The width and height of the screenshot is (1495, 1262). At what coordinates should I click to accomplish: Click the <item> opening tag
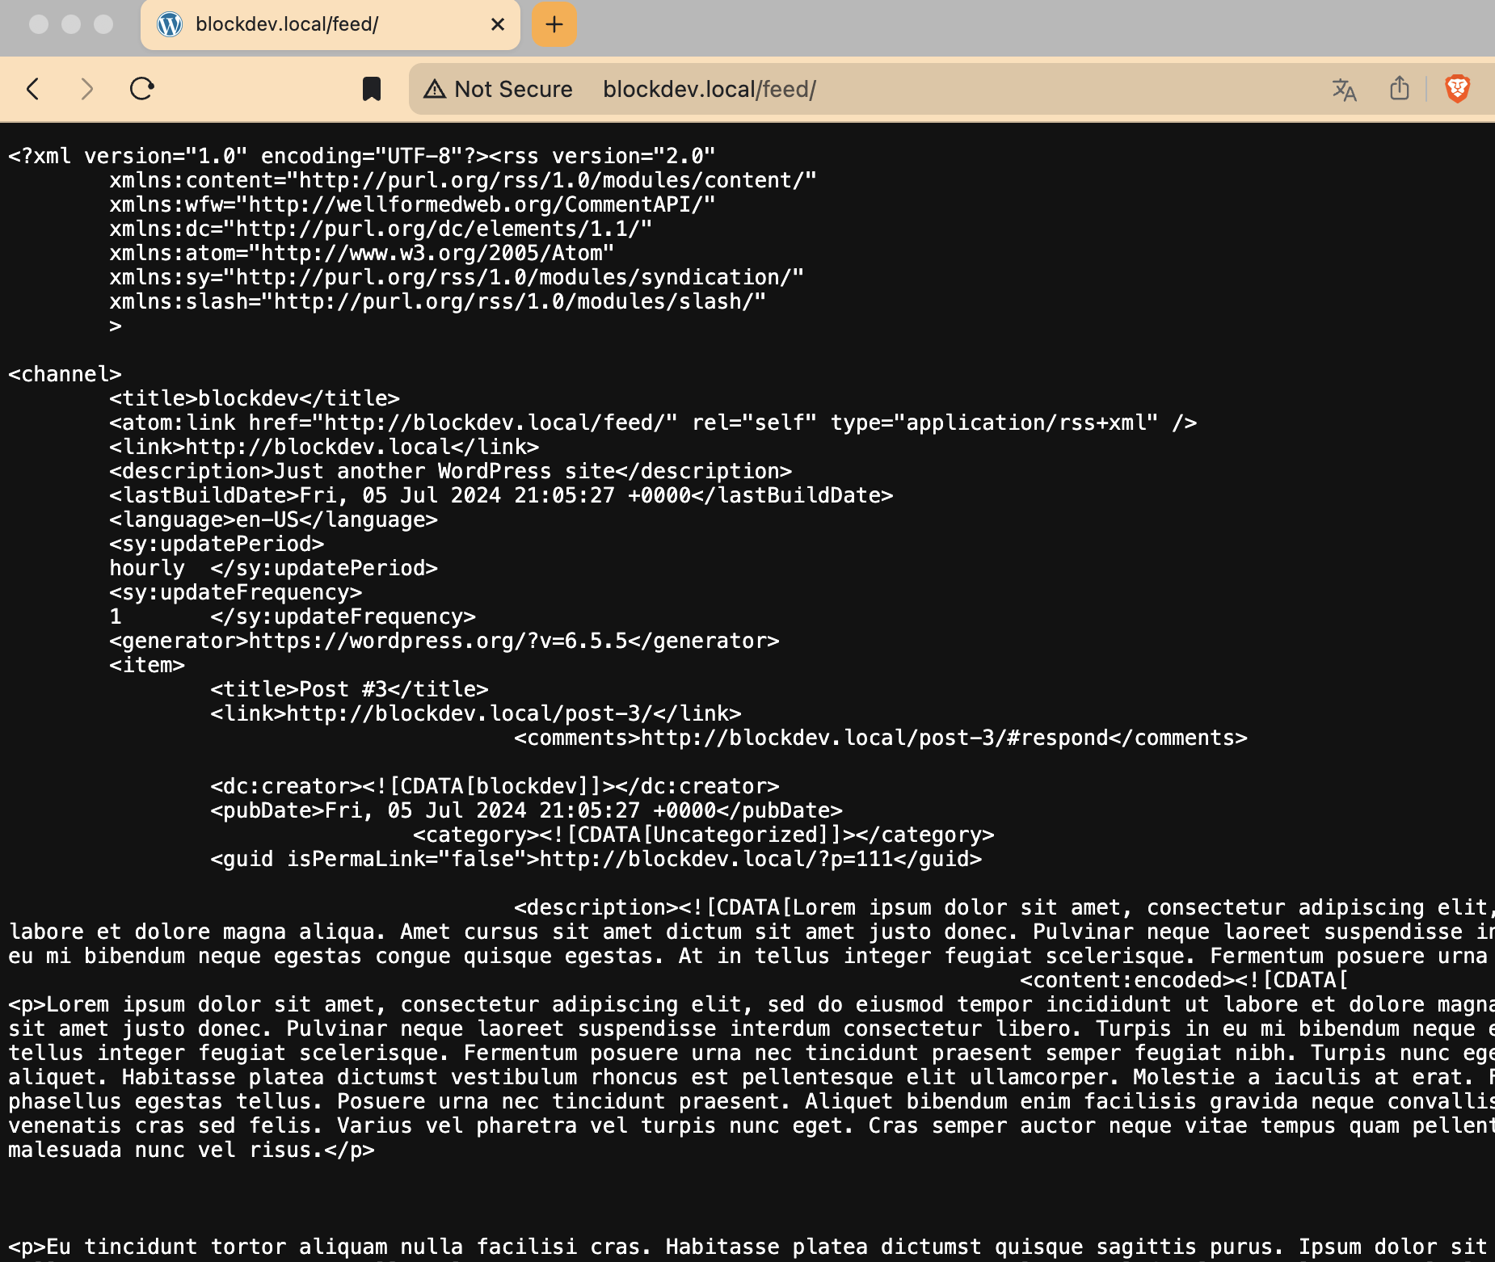(x=147, y=665)
